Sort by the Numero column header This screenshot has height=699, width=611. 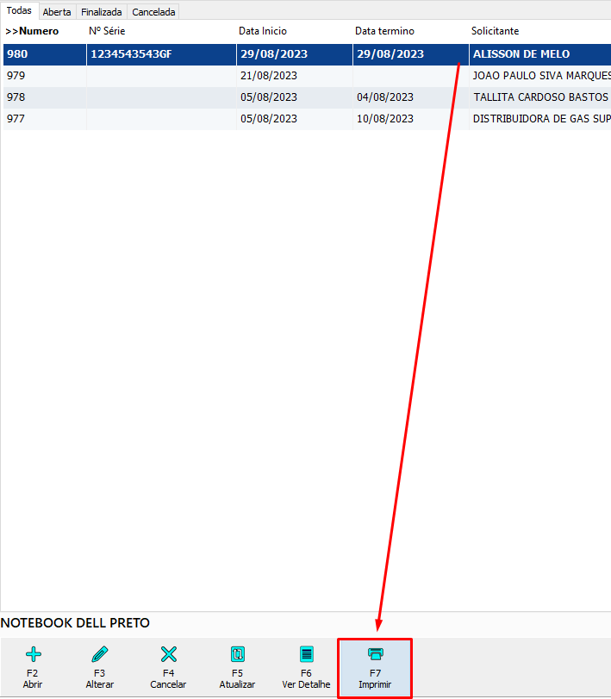(33, 31)
